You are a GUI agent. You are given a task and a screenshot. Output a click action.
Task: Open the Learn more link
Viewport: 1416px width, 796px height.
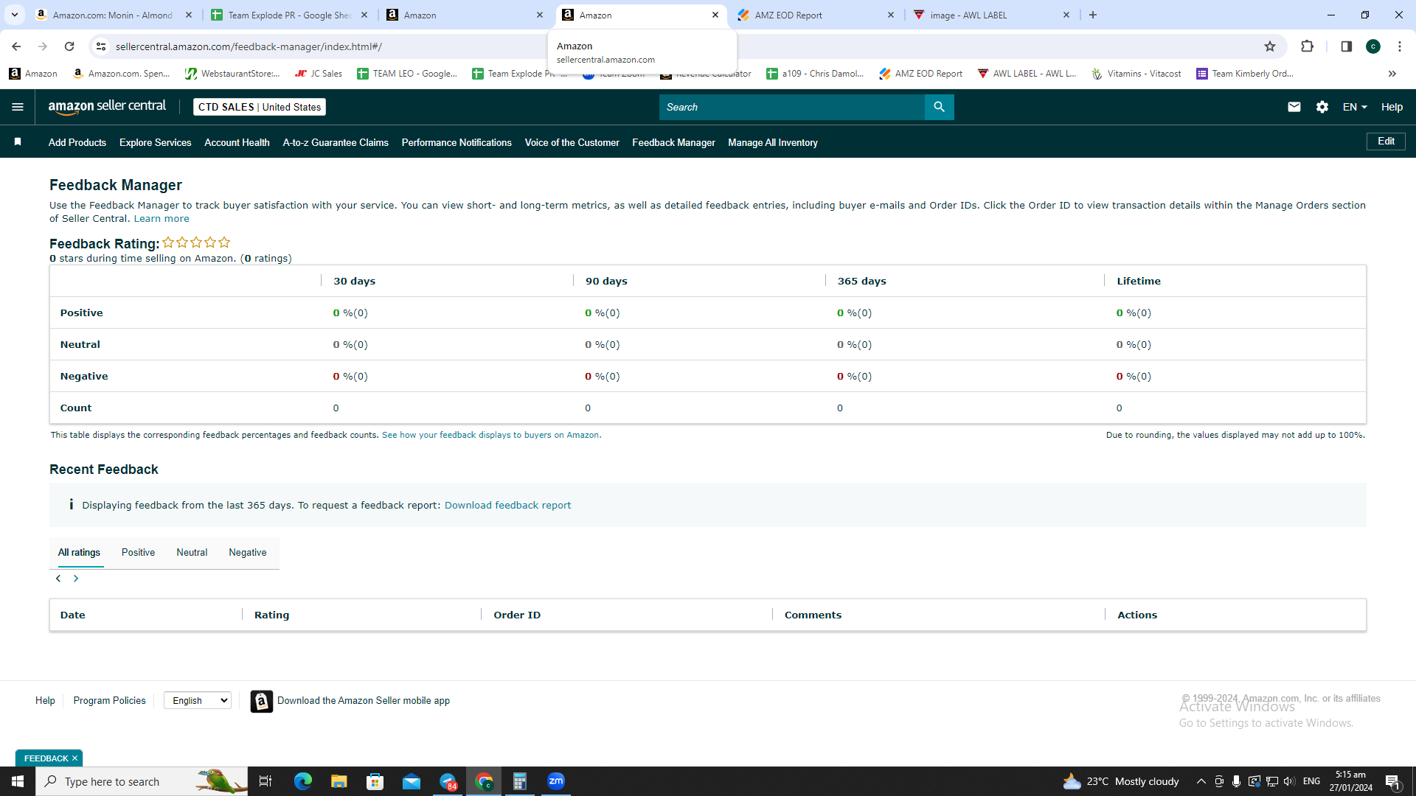(162, 219)
